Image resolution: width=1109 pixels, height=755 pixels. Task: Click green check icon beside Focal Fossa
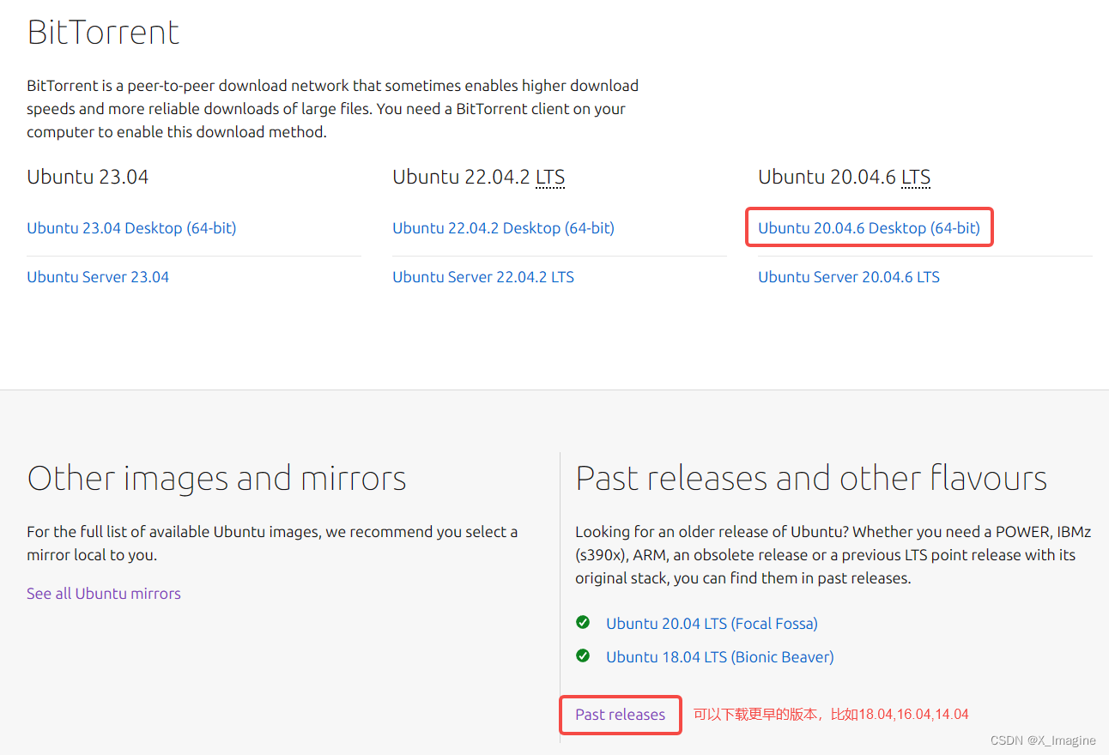click(583, 622)
